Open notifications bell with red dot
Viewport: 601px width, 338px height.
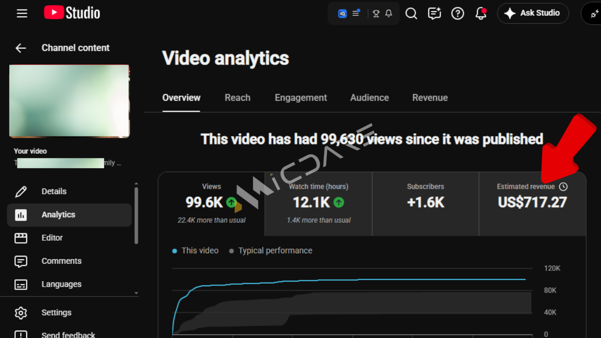pos(481,14)
